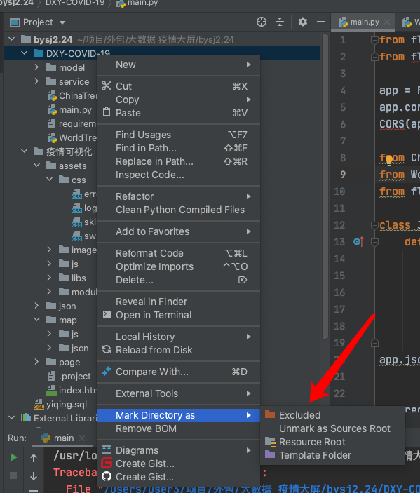The image size is (420, 493).
Task: Mark directory as Template Folder
Action: tap(332, 455)
